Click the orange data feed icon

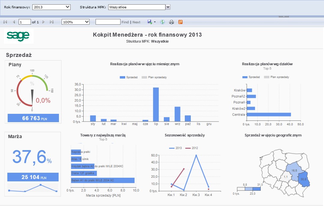(180, 22)
